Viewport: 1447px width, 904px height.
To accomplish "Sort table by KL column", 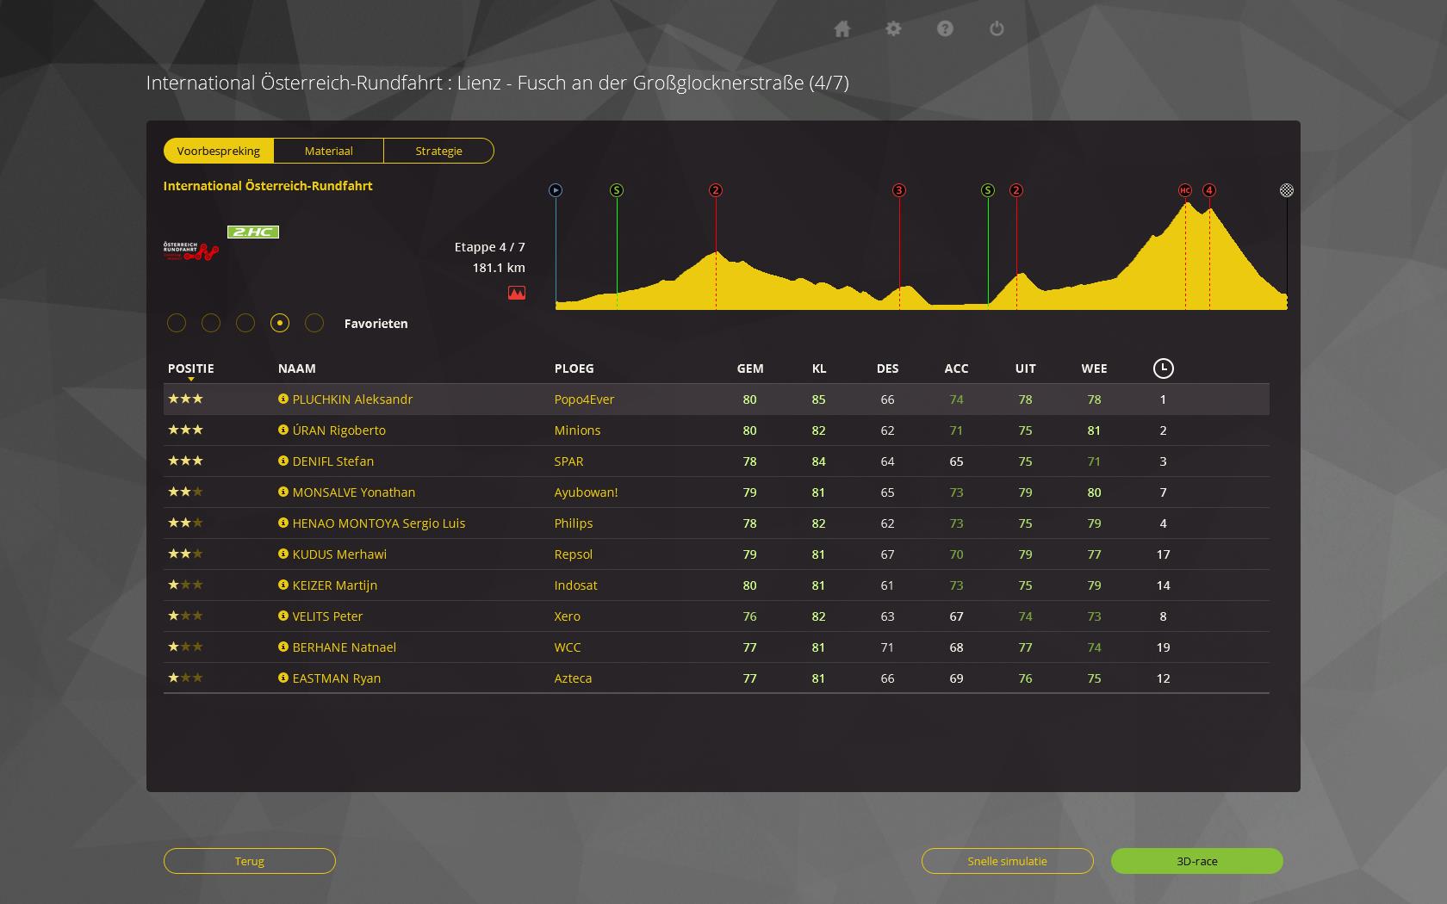I will 819,368.
